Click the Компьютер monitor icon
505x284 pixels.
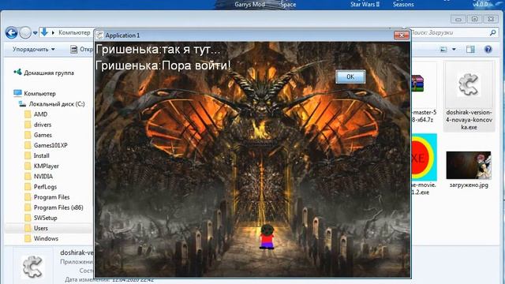click(x=17, y=93)
